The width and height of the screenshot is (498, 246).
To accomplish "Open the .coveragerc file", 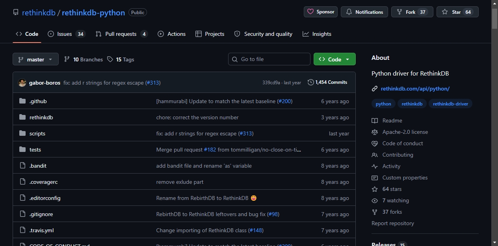I will tap(43, 182).
